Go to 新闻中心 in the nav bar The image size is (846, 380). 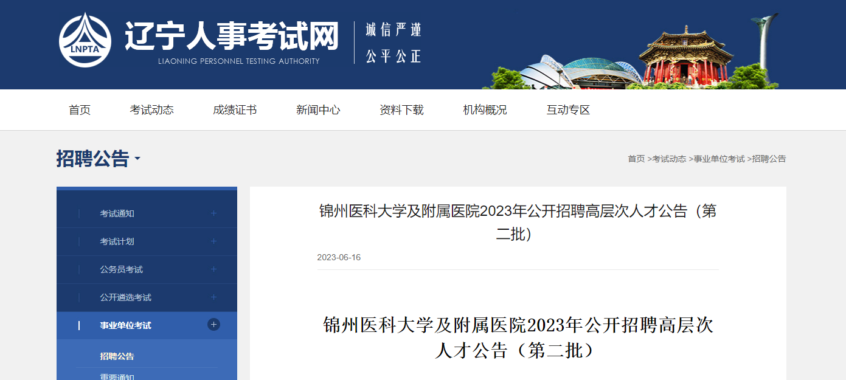318,110
